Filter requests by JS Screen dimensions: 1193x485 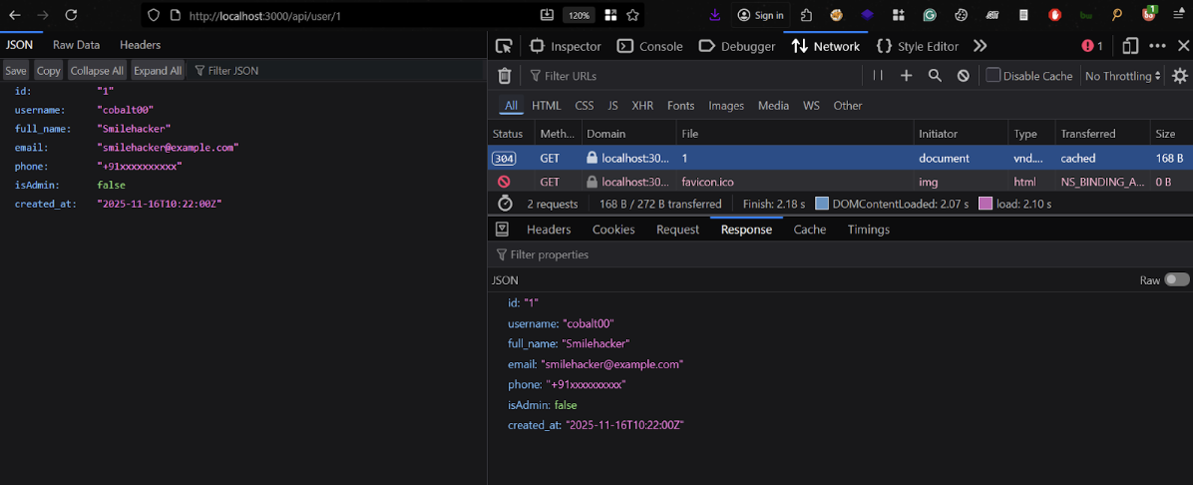[612, 106]
